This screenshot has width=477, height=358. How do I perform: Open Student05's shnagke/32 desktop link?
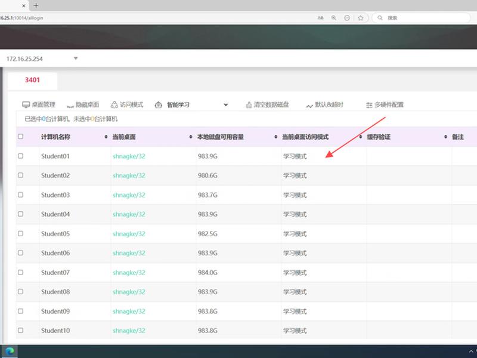129,234
